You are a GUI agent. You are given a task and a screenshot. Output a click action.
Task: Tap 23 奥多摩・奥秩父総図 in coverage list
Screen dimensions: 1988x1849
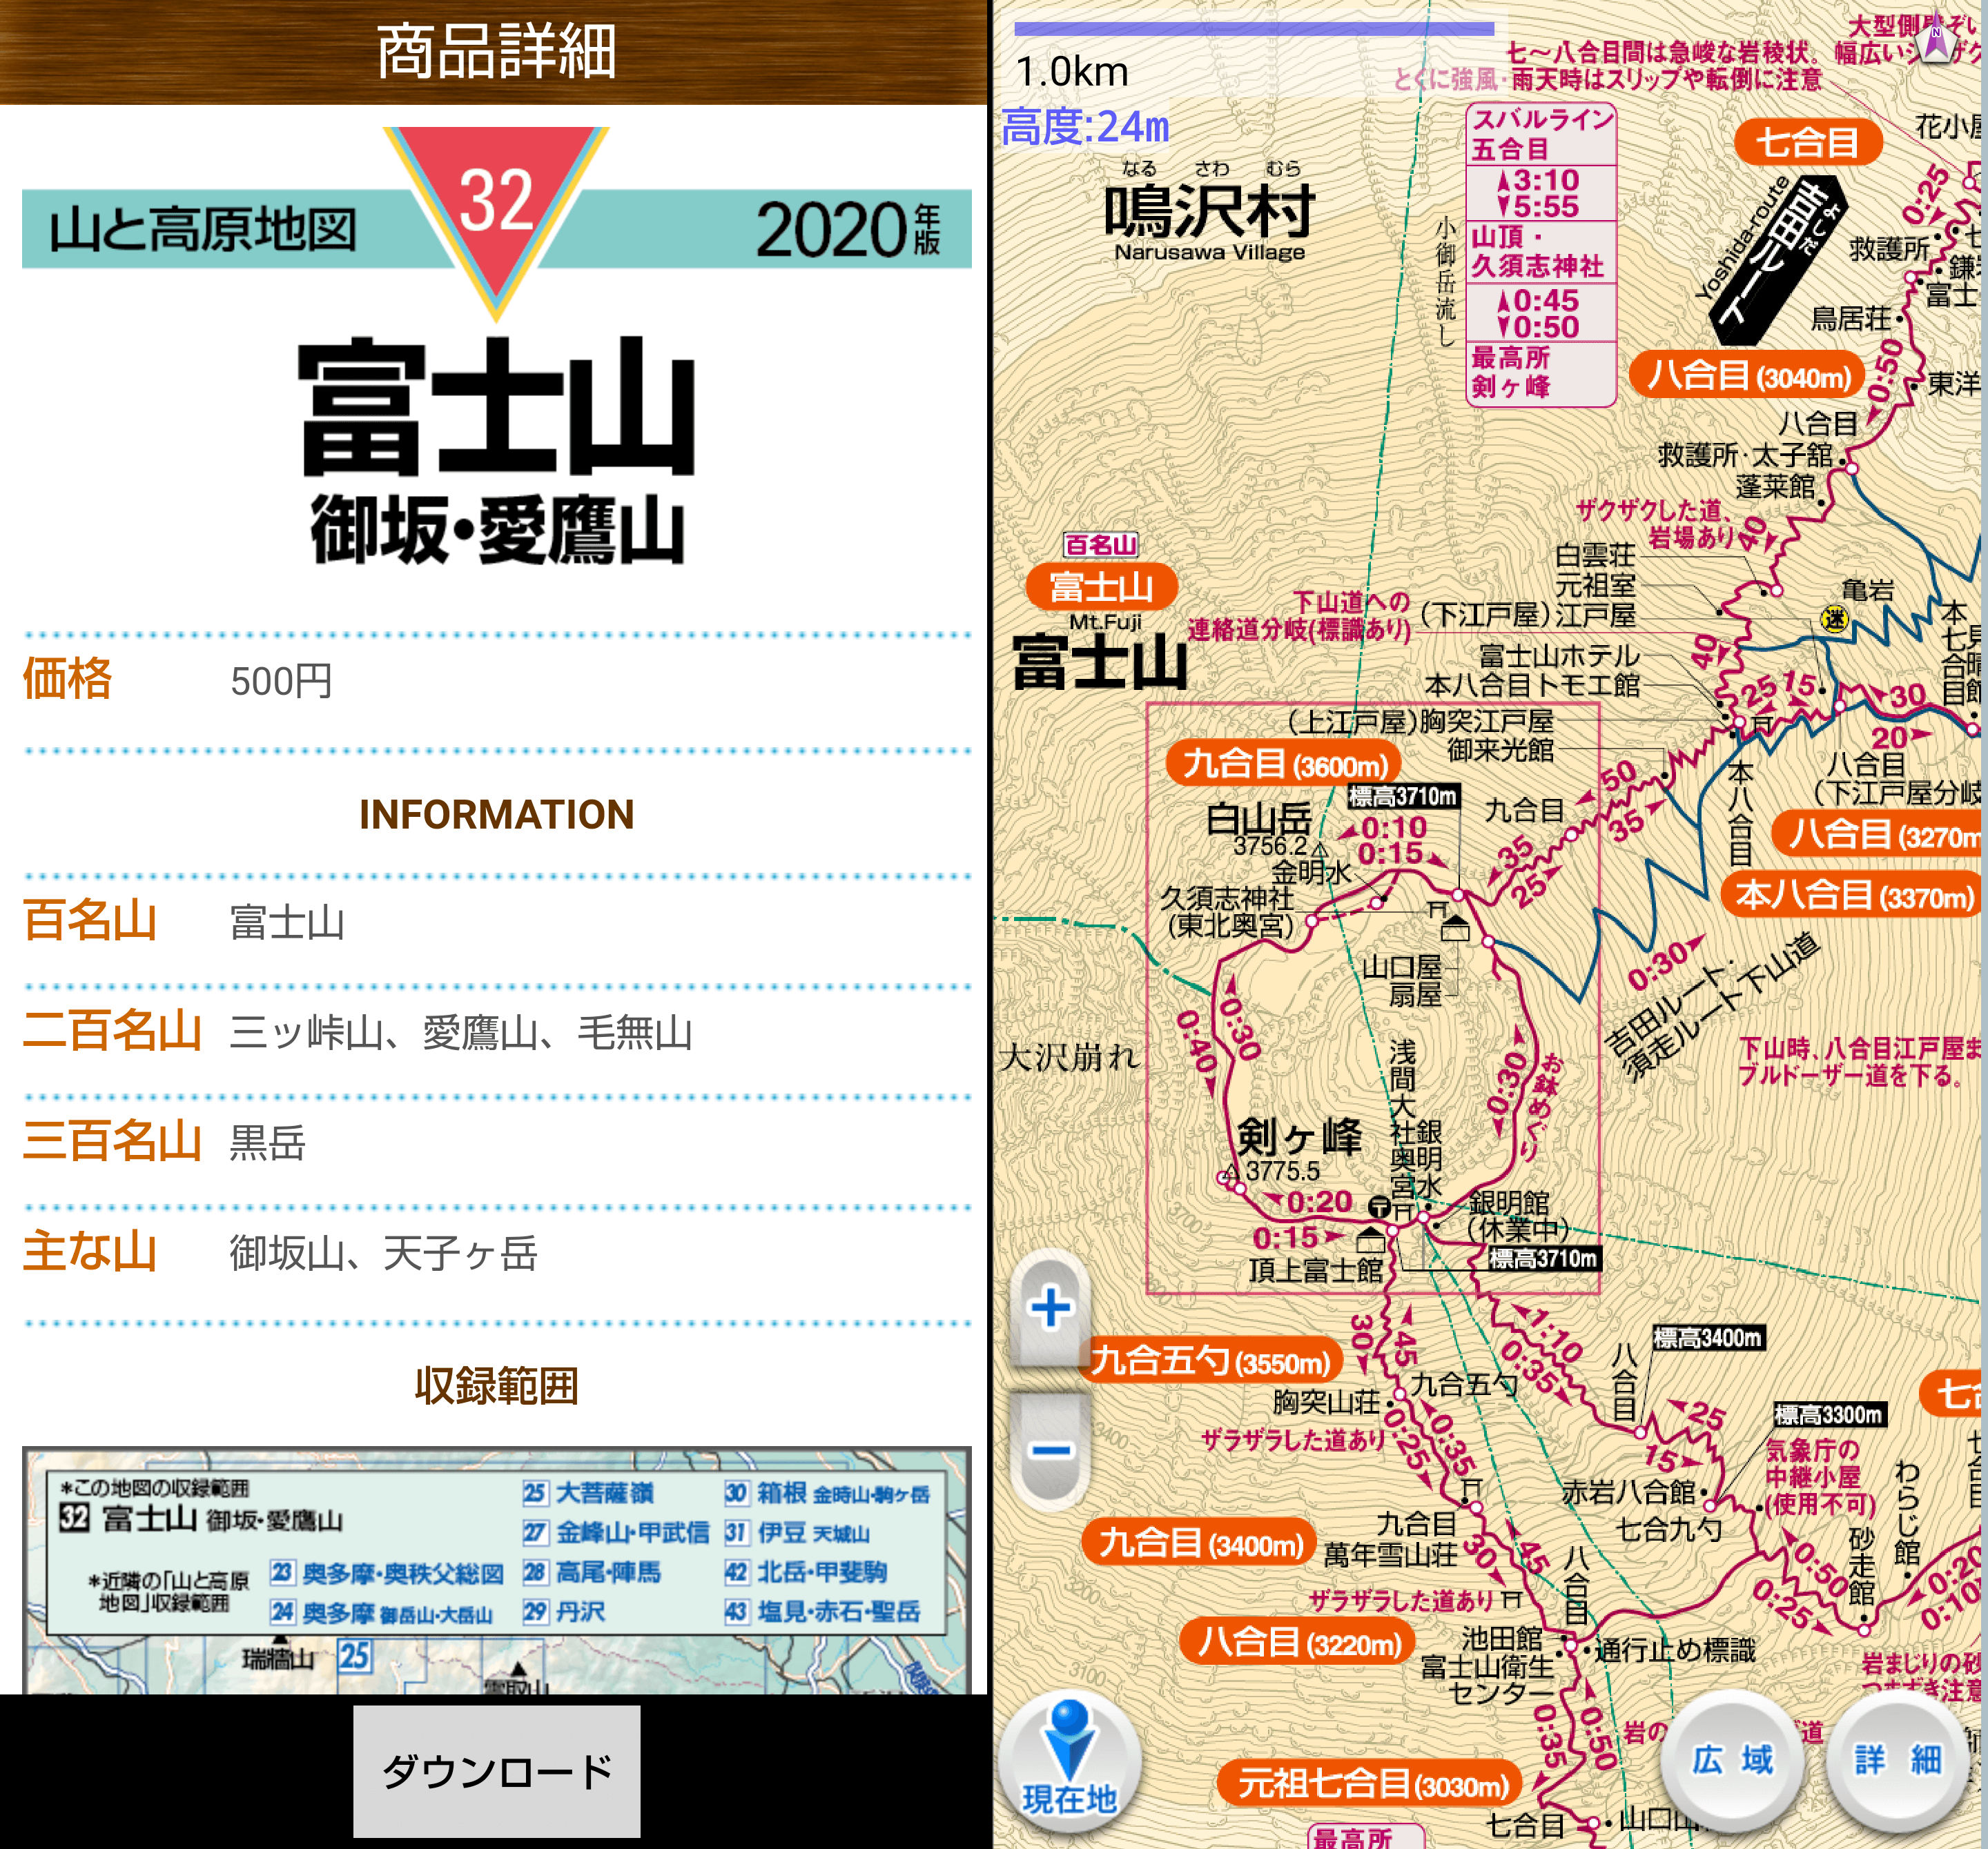387,1573
